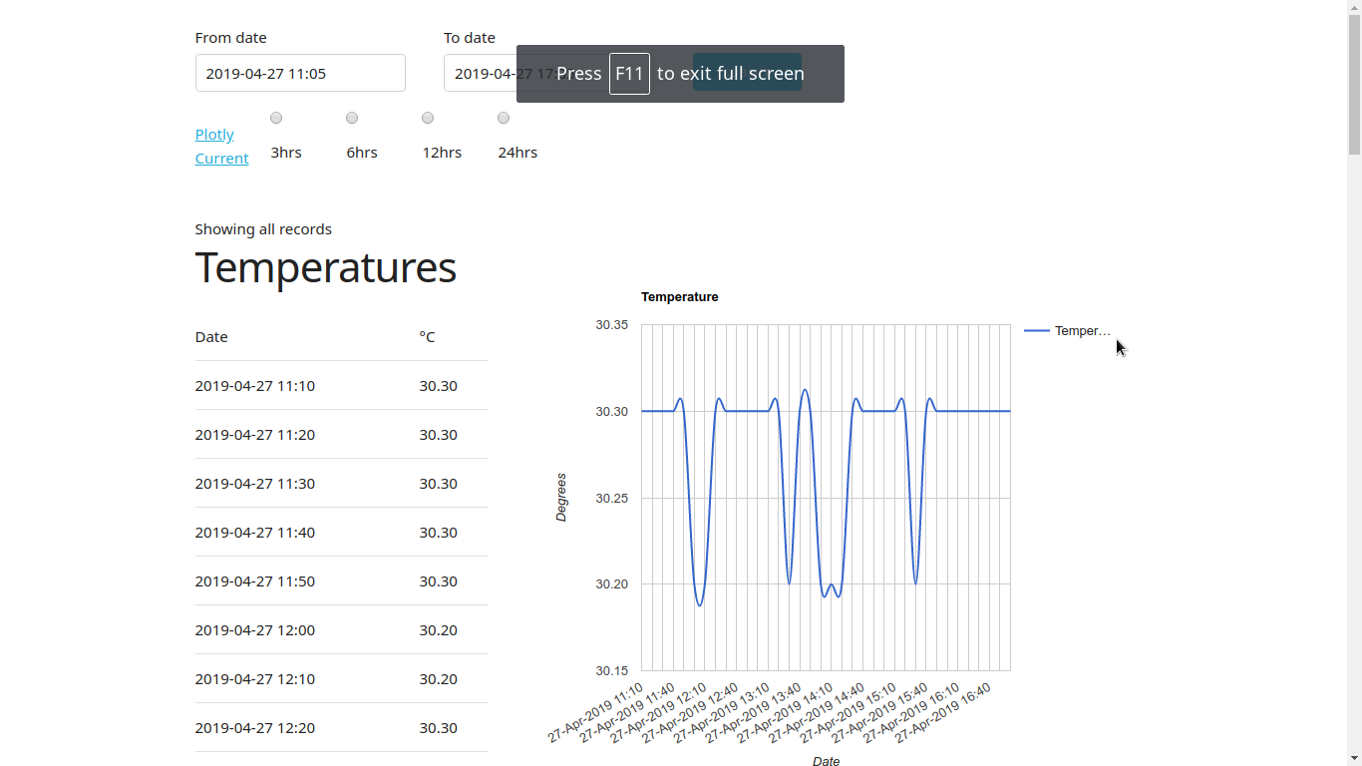Viewport: 1362px width, 766px height.
Task: Click the 30.20 value for 12:10
Action: [438, 678]
